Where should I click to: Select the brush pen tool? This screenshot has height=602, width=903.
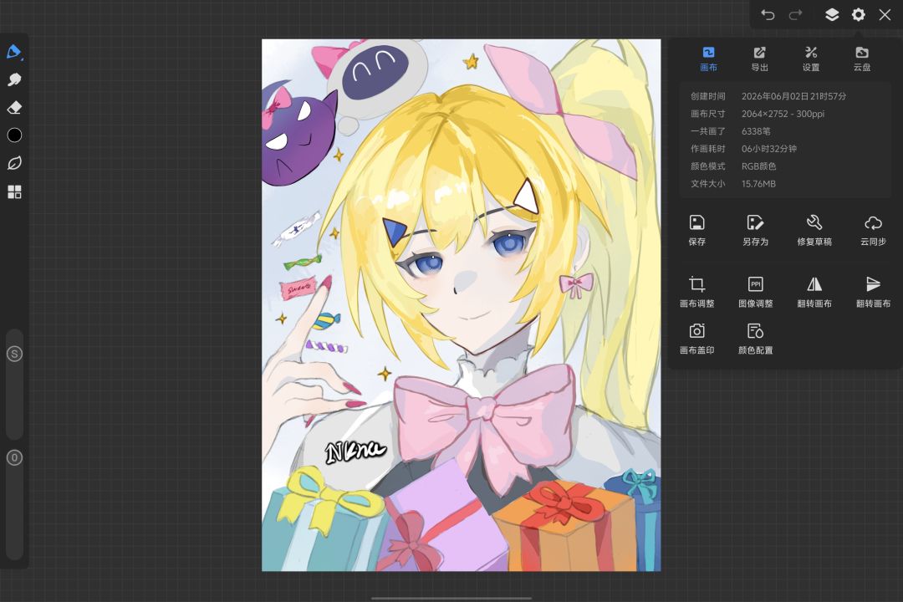pyautogui.click(x=14, y=52)
